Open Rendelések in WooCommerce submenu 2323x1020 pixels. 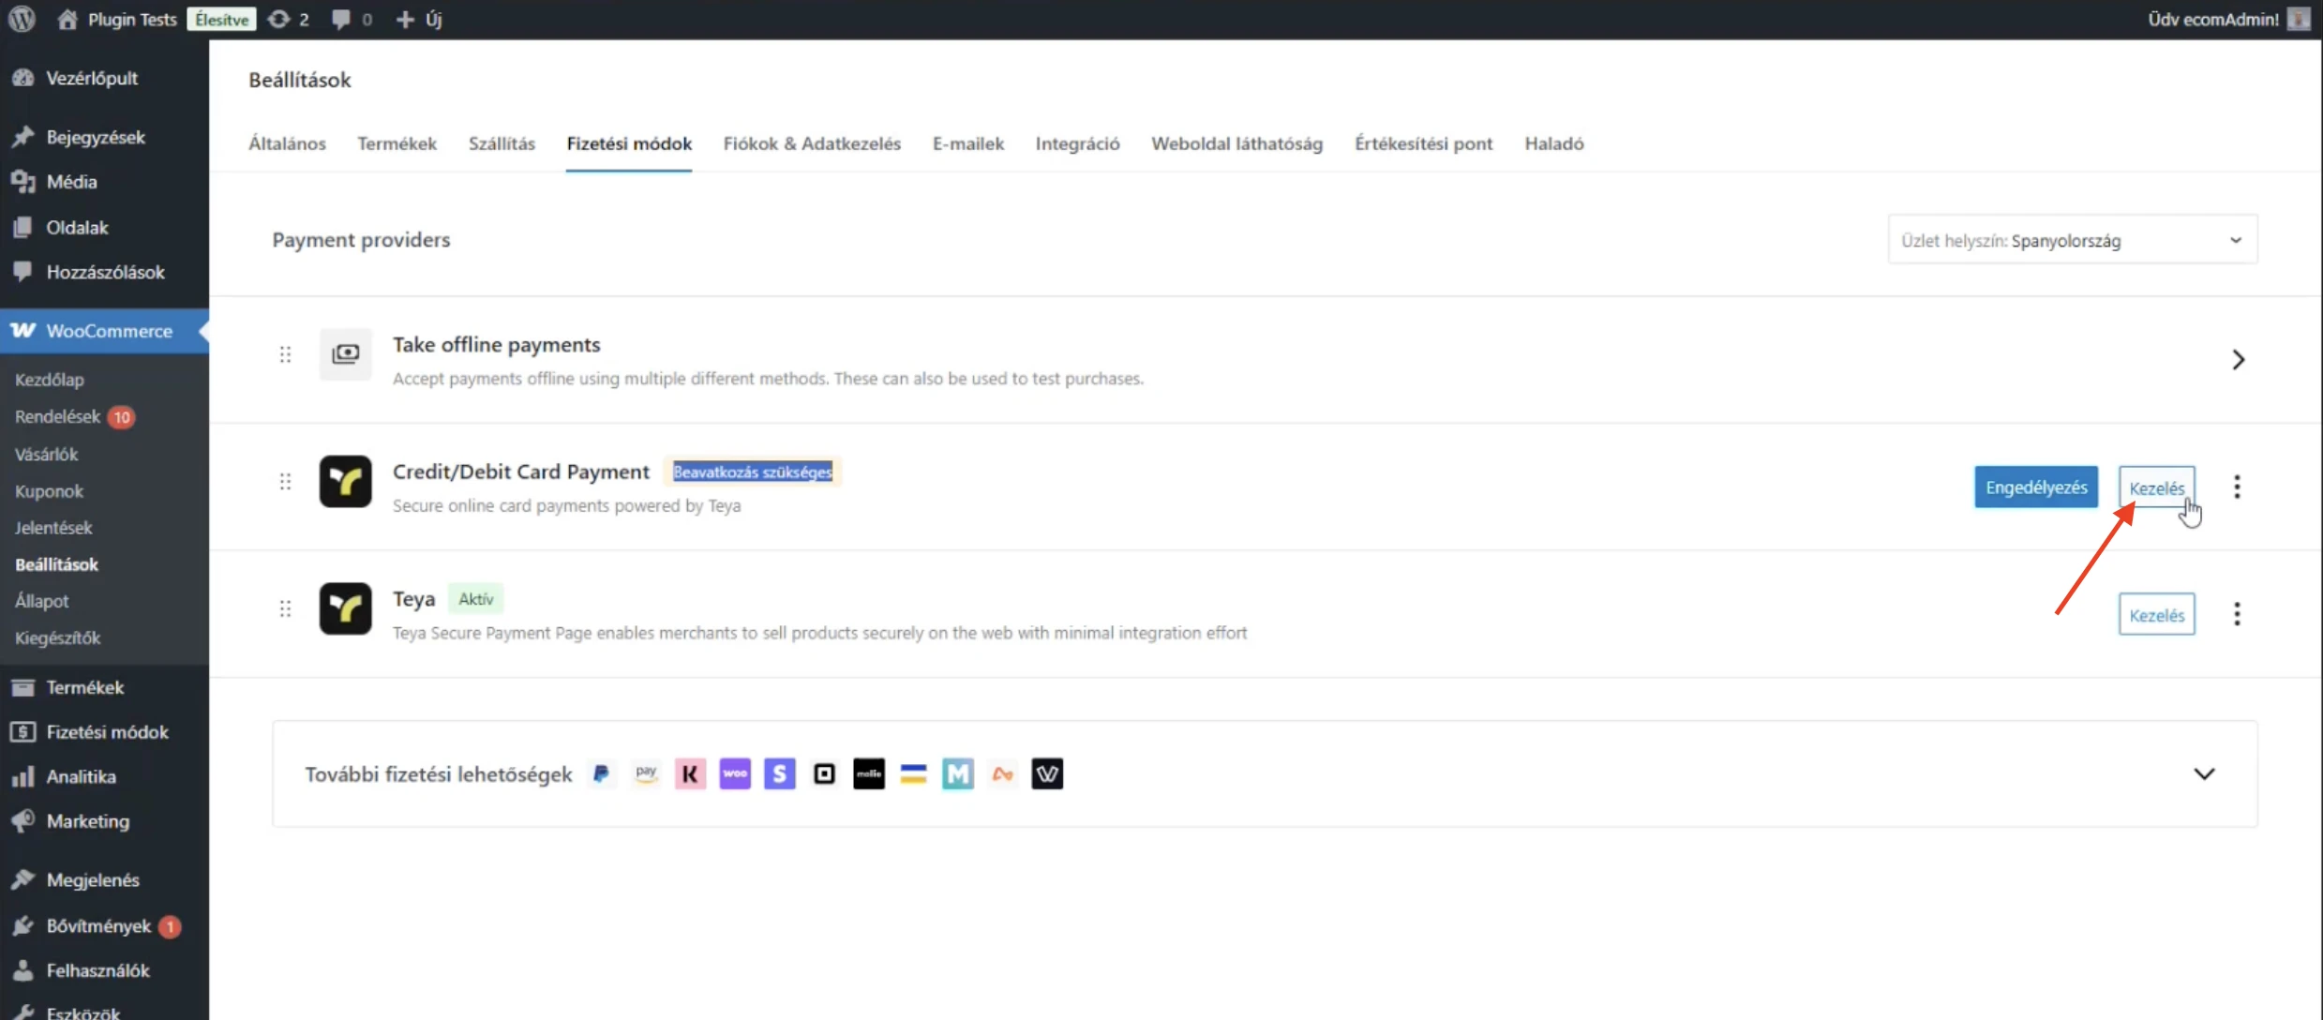coord(57,416)
